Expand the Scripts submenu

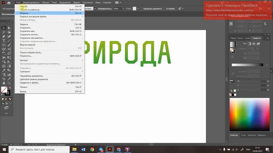(x=49, y=71)
